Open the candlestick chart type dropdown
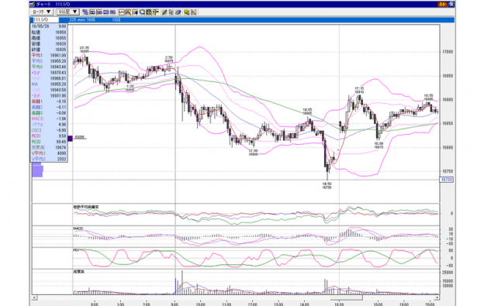The width and height of the screenshot is (484, 306). pos(42,12)
